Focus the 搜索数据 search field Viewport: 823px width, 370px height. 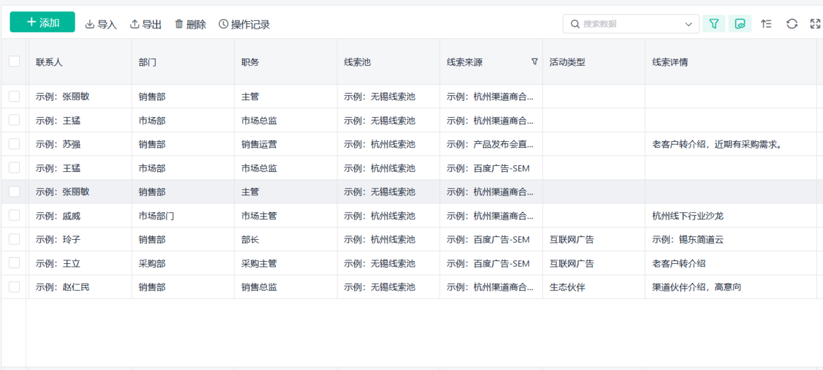point(631,24)
